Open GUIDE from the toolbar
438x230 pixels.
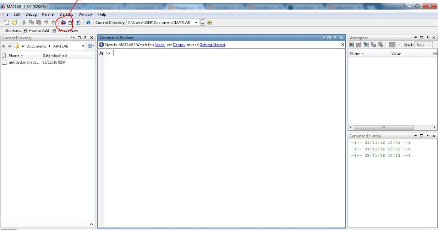click(71, 23)
